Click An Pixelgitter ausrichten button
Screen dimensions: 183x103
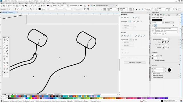click(135, 63)
